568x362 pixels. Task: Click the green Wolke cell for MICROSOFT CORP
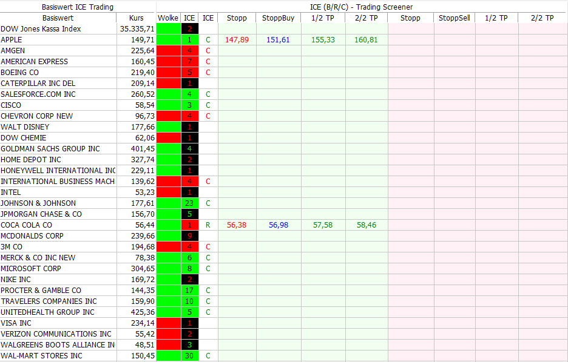tap(169, 268)
